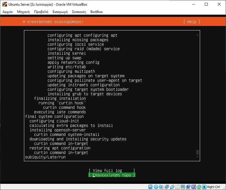Open the hard disk activity indicator

tap(150, 187)
